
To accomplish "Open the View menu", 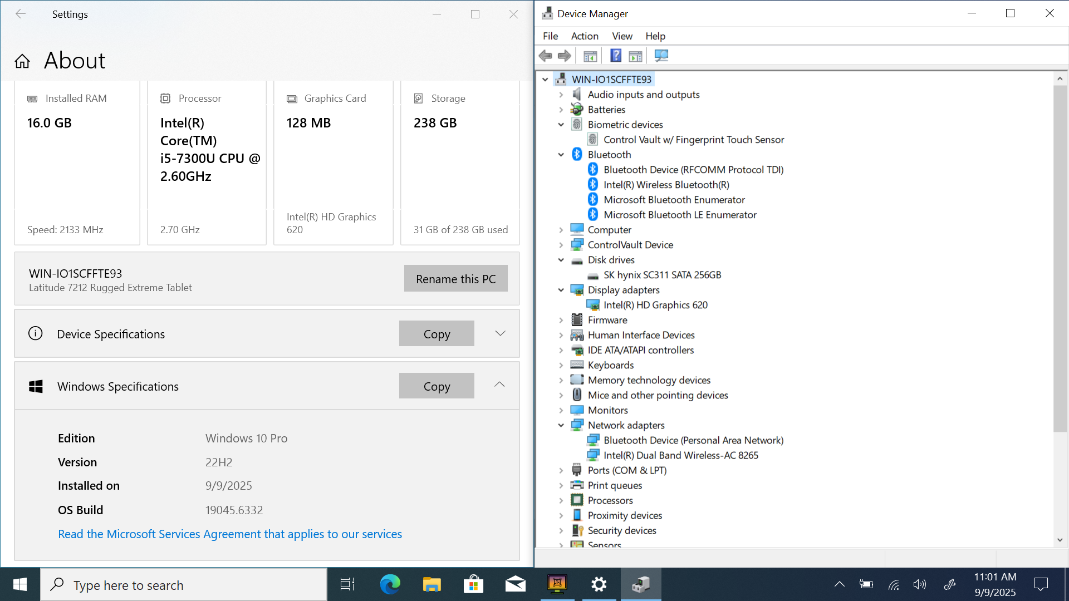I will tap(622, 36).
